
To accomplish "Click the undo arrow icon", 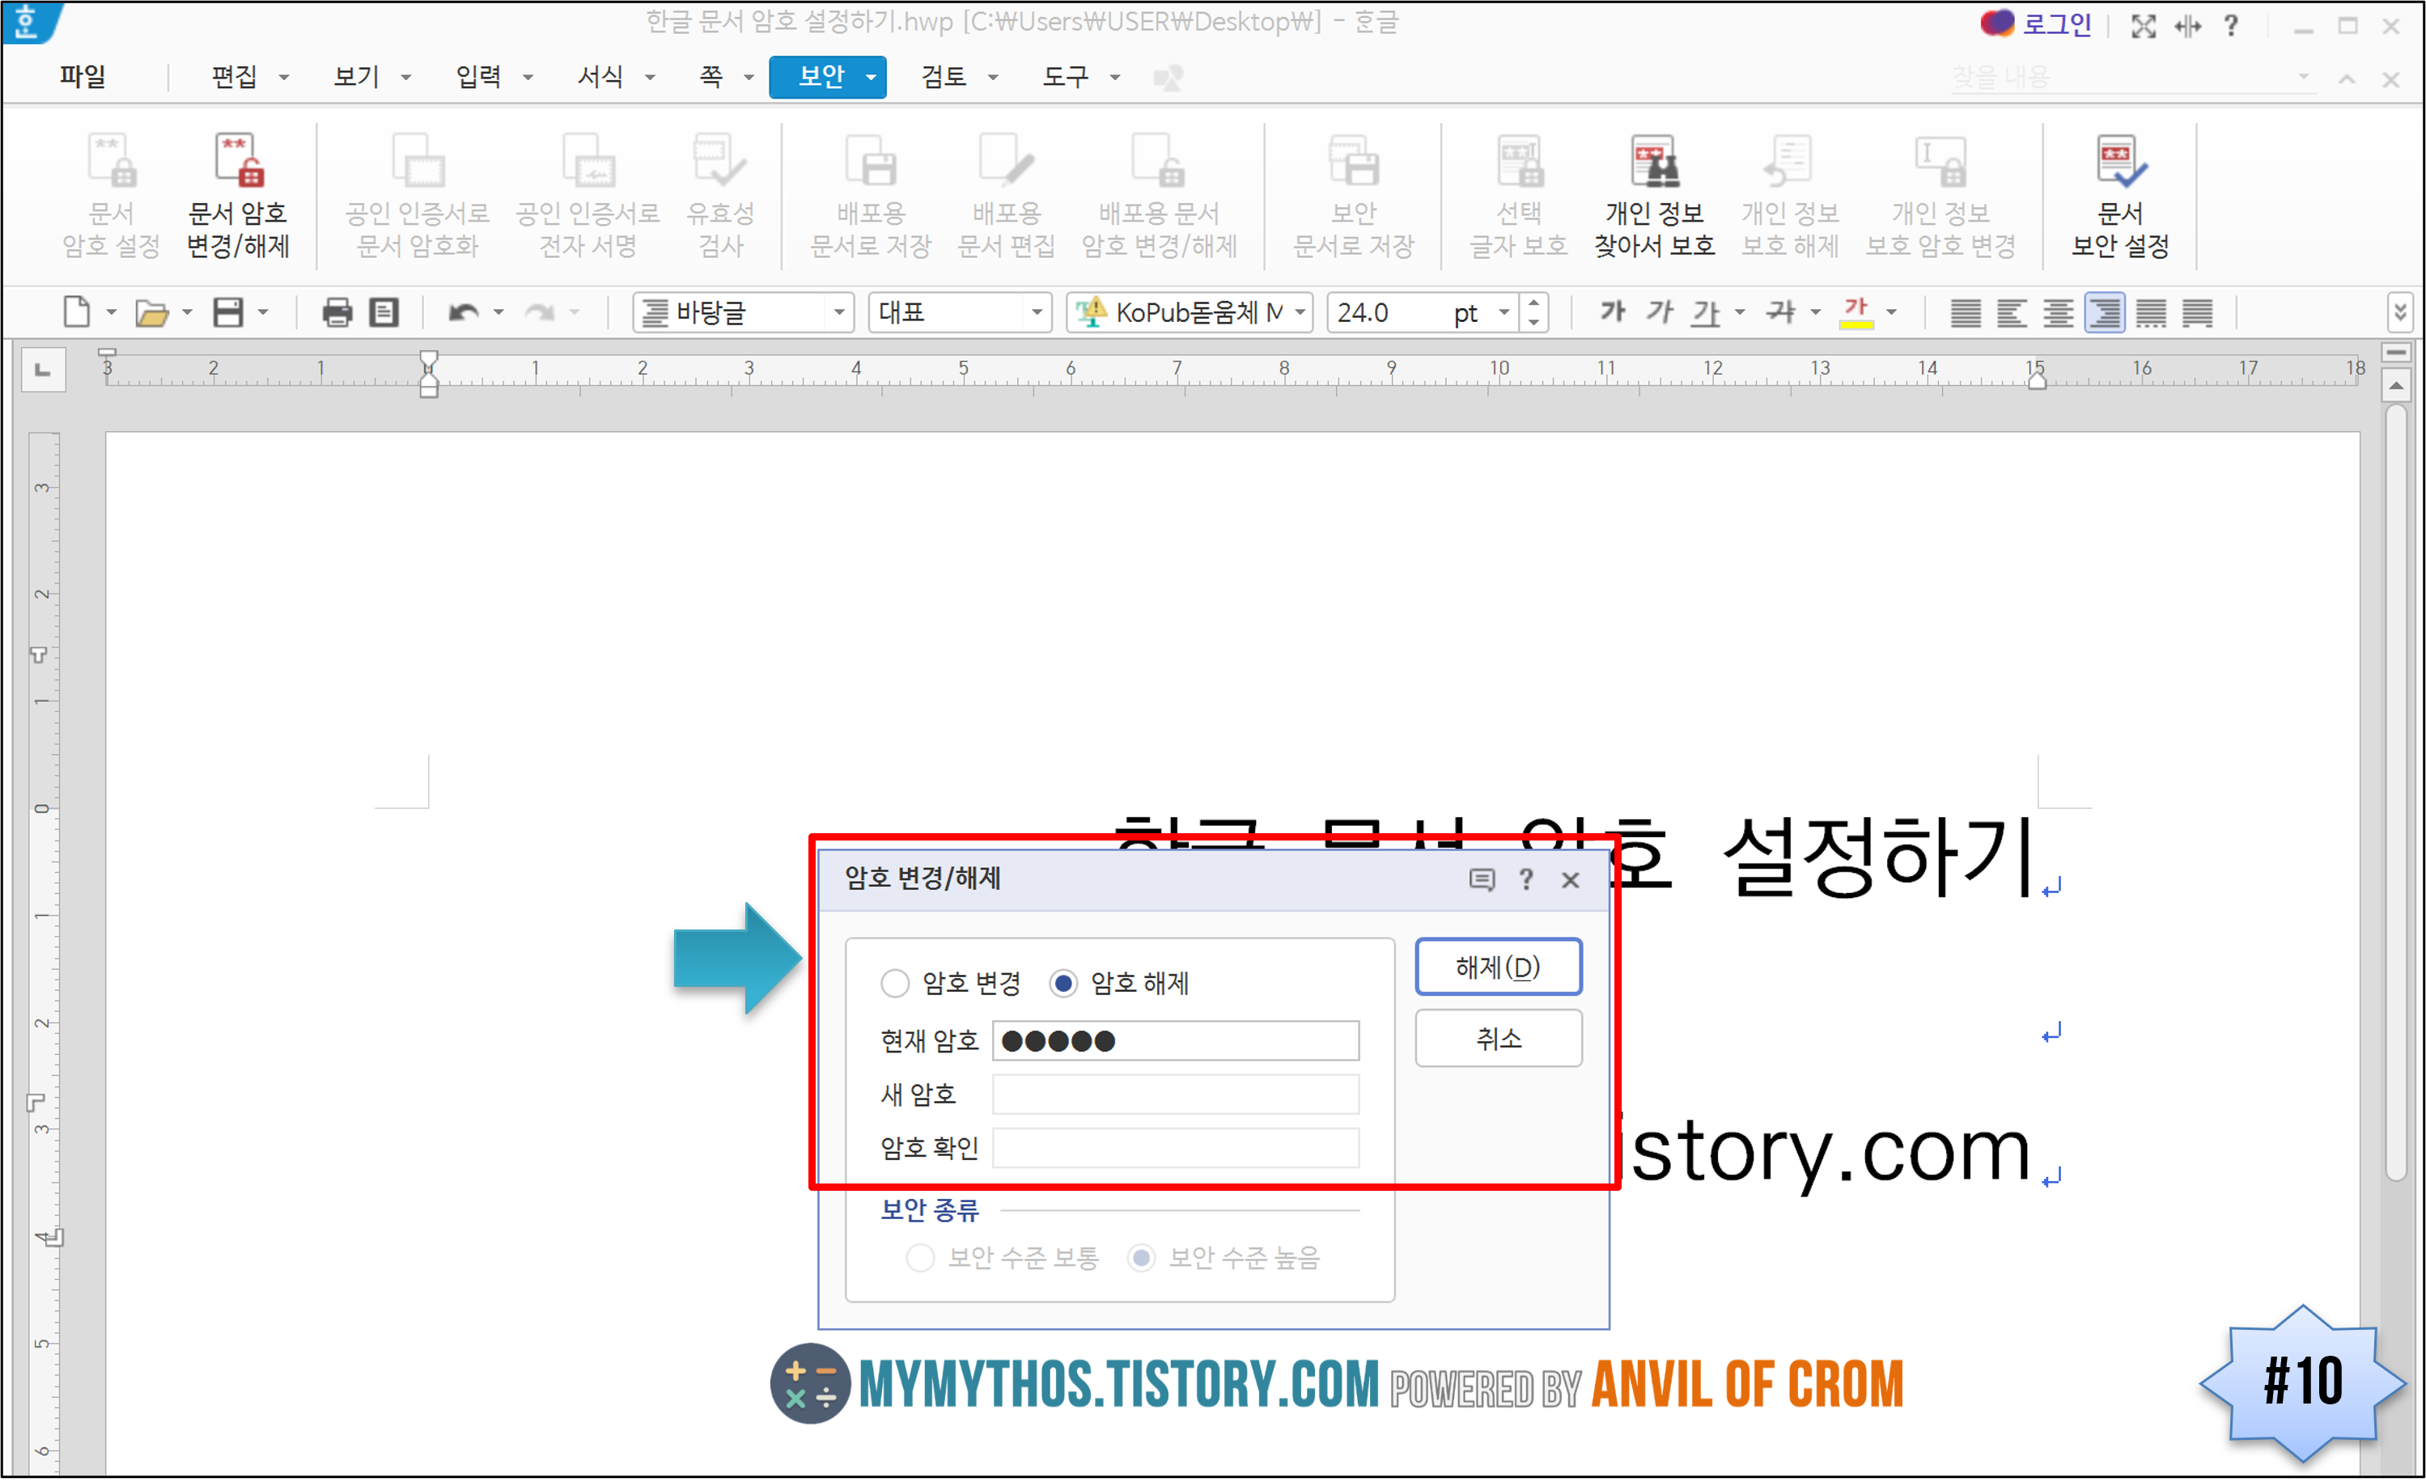I will tap(463, 313).
